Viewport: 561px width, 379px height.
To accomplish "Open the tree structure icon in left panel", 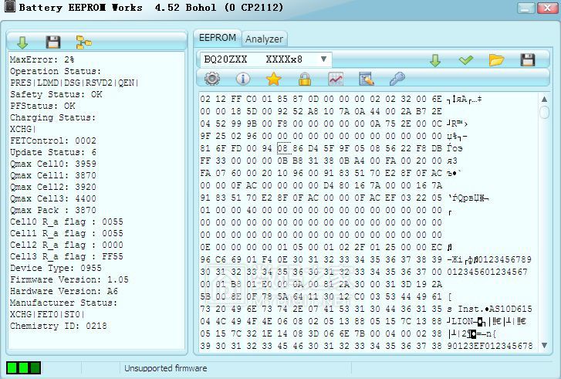I will pyautogui.click(x=83, y=42).
